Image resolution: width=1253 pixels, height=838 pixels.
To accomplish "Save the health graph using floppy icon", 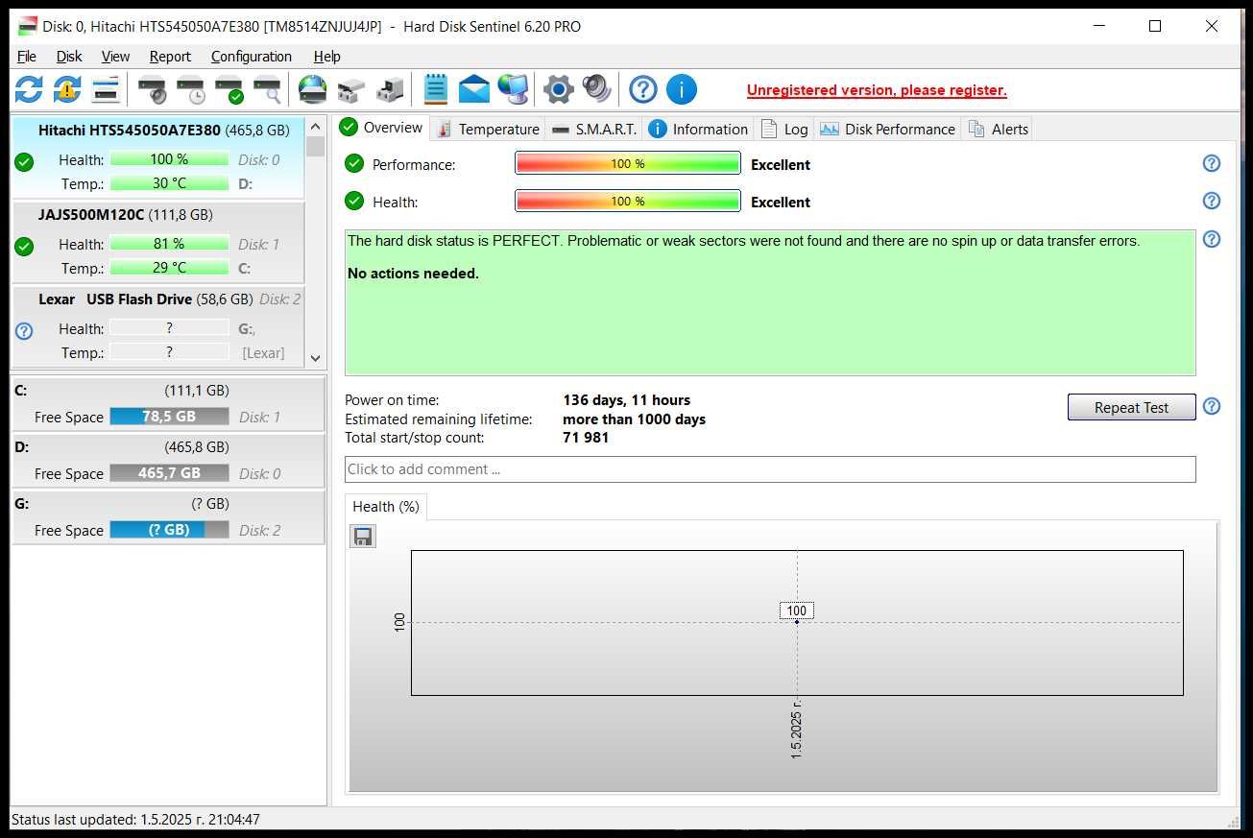I will (x=363, y=537).
